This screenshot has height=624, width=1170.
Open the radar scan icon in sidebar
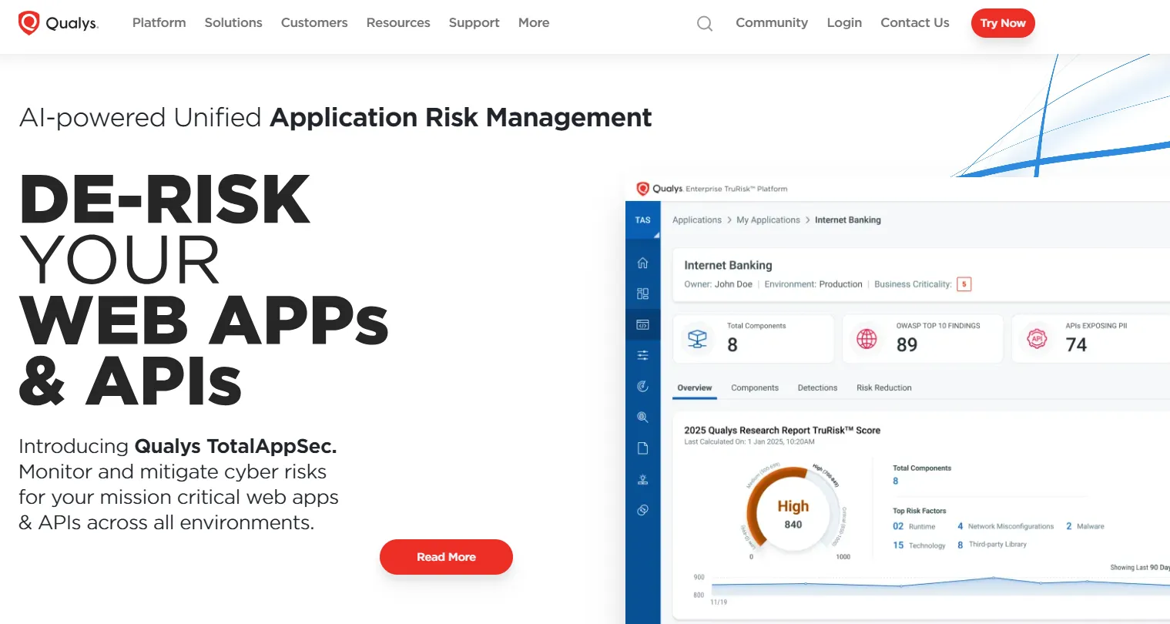(643, 386)
